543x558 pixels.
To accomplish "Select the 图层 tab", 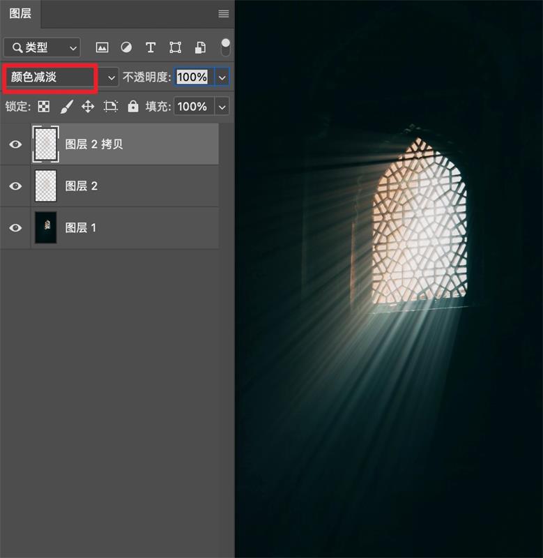I will point(20,14).
